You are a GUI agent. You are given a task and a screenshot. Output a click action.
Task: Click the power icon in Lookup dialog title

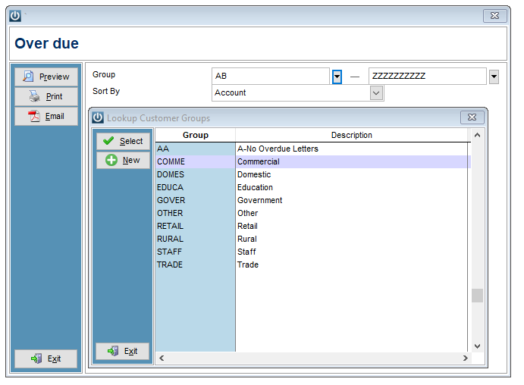tap(98, 117)
